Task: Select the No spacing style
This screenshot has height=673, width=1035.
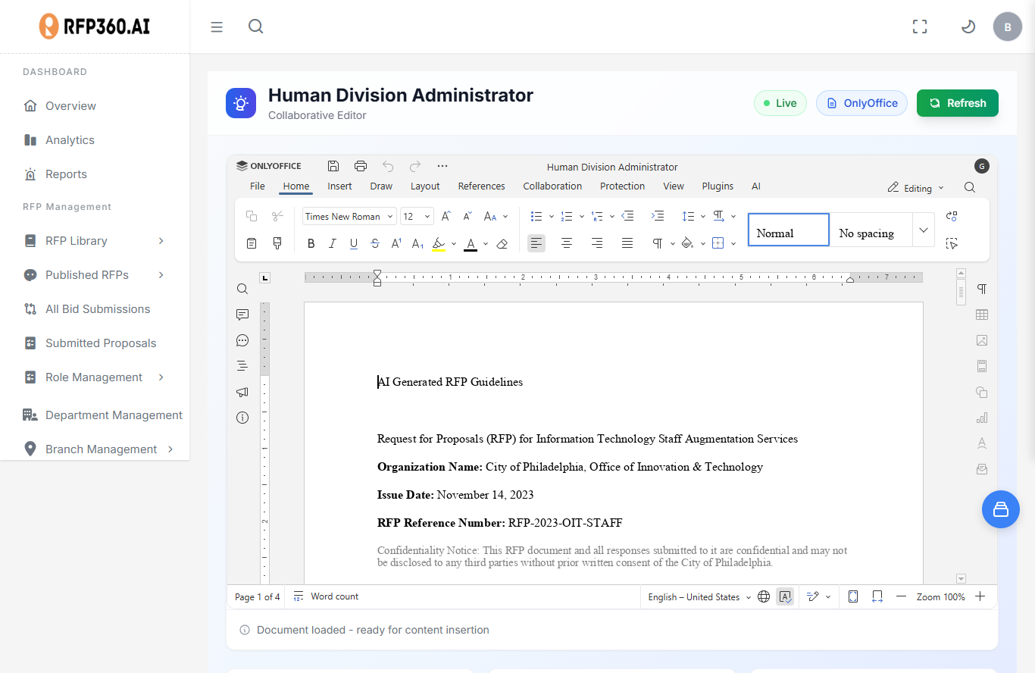Action: click(866, 233)
